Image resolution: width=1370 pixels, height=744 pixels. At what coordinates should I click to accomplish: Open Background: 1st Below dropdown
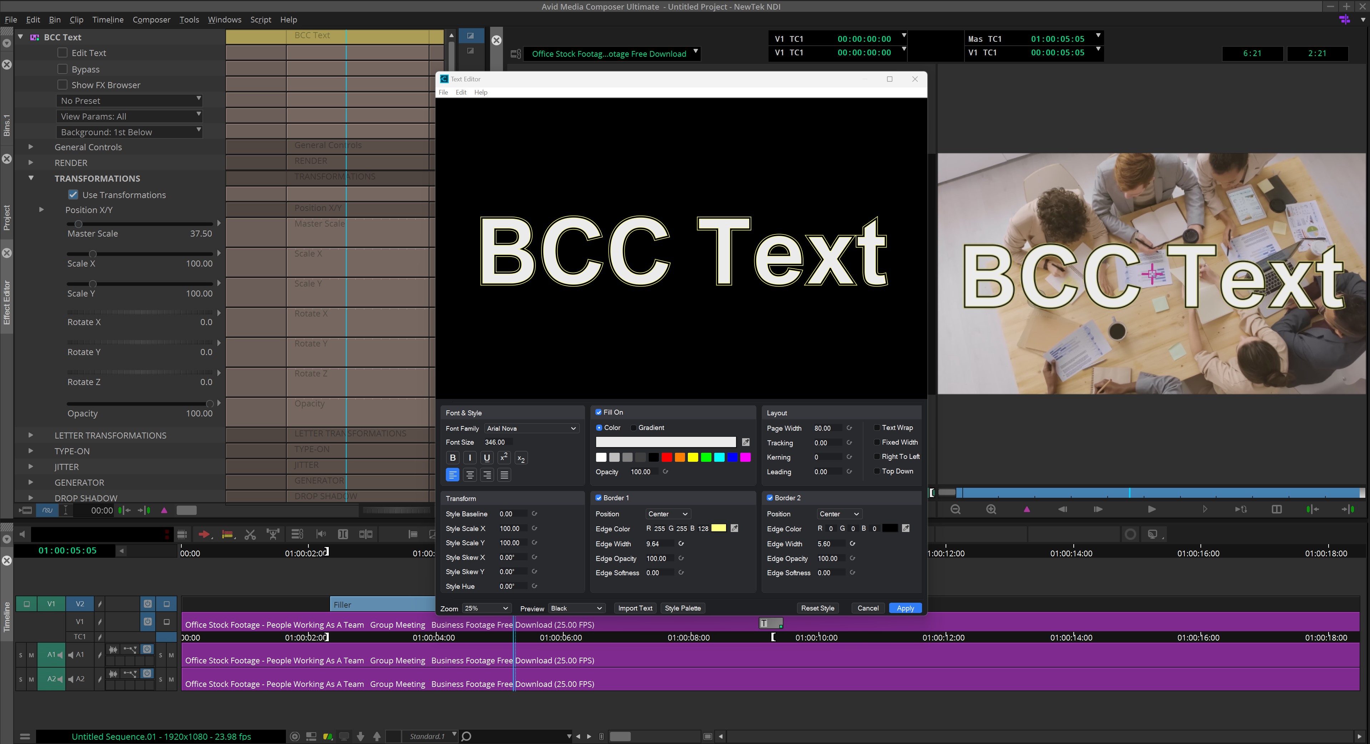(x=129, y=132)
